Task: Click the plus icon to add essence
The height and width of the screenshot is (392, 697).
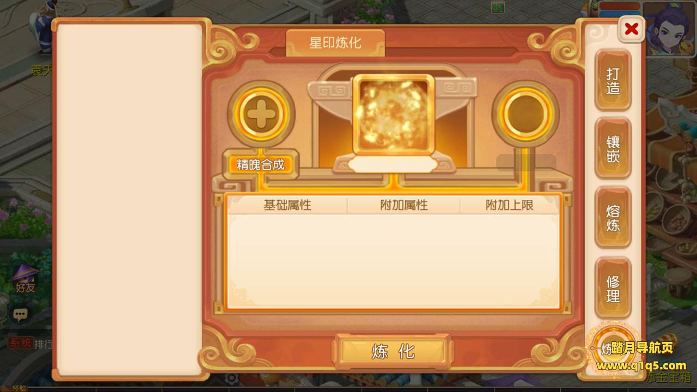Action: point(261,113)
